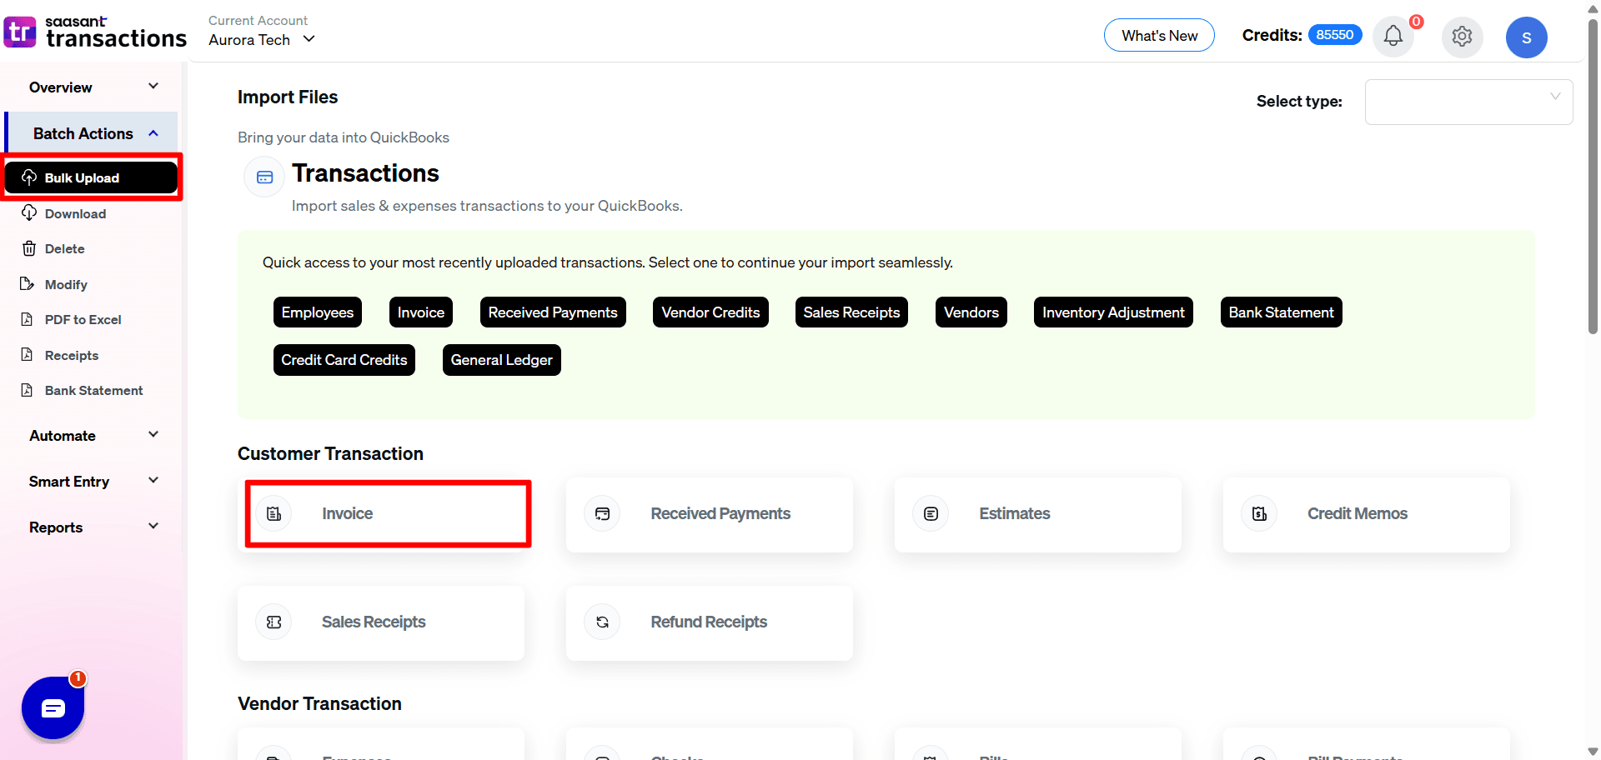Open the notifications bell icon
This screenshot has height=760, width=1601.
(x=1393, y=36)
